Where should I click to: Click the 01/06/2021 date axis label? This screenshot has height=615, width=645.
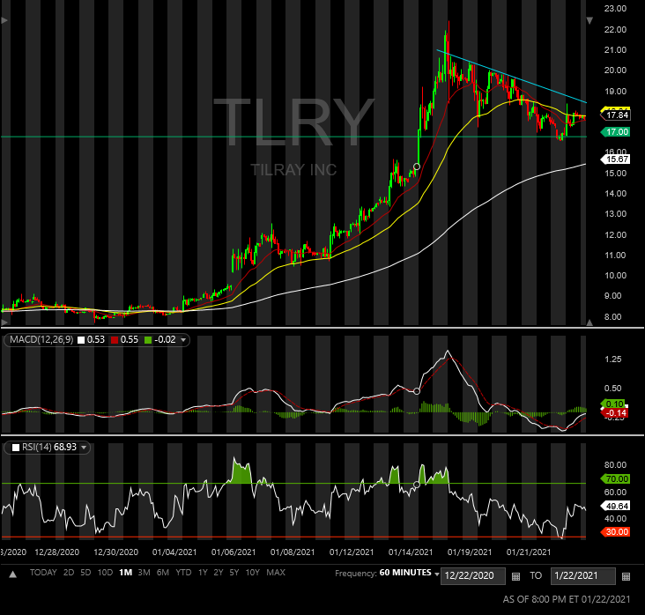point(234,552)
